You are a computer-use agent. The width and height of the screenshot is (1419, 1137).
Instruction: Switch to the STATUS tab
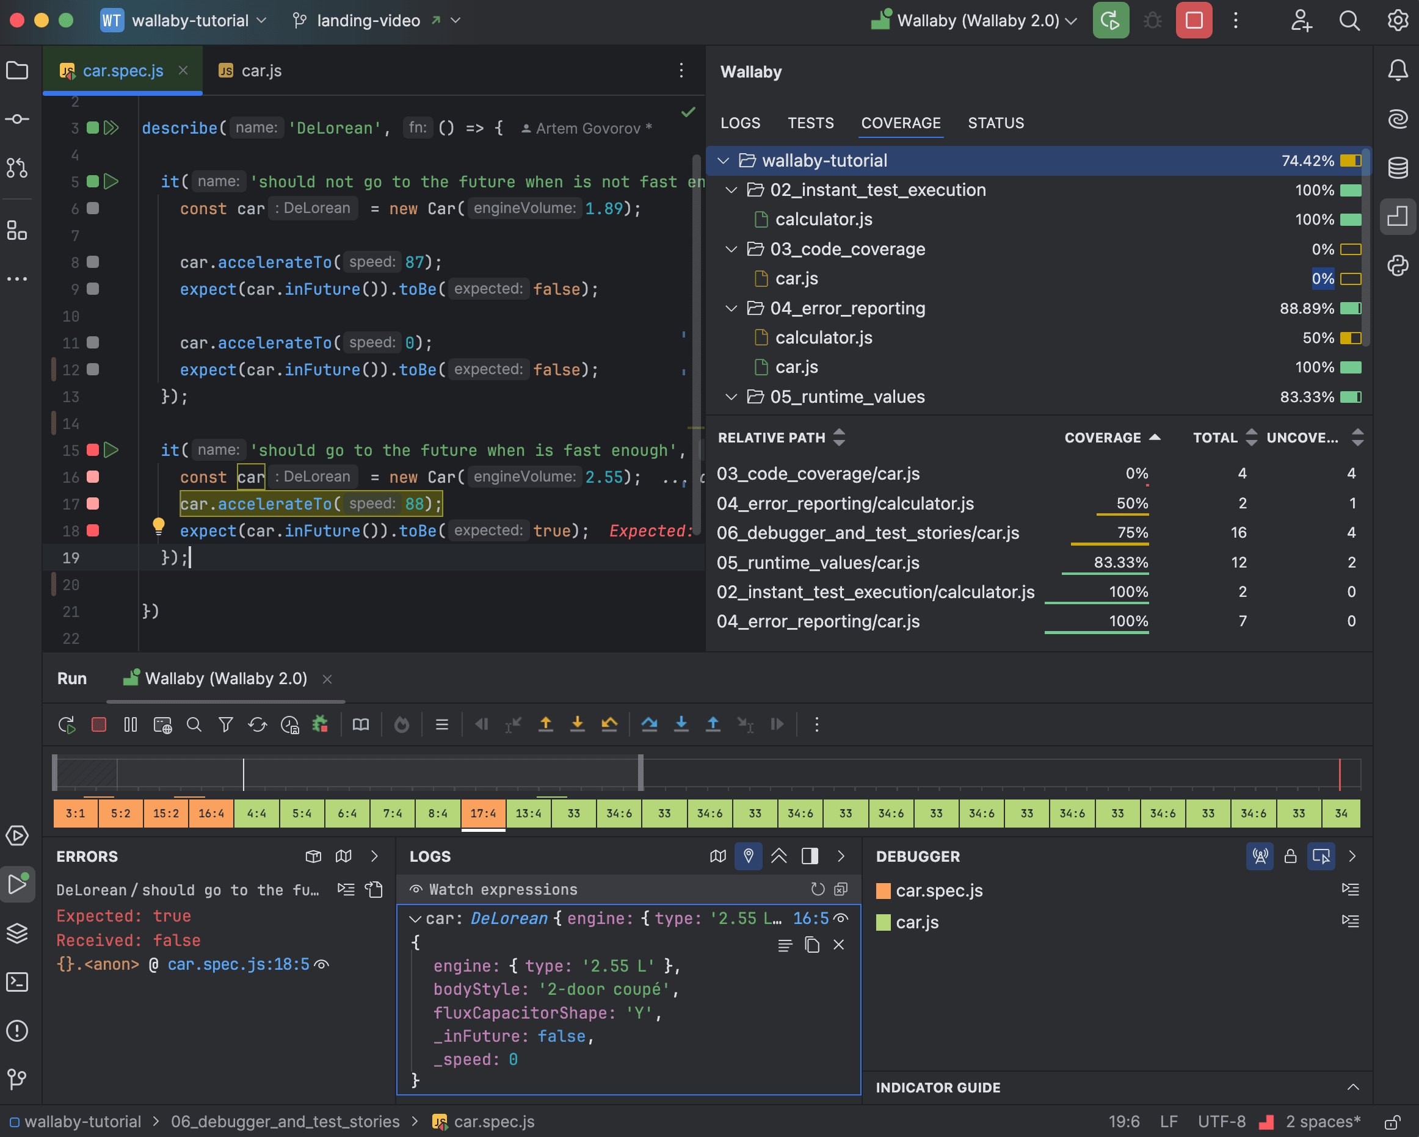pyautogui.click(x=996, y=123)
